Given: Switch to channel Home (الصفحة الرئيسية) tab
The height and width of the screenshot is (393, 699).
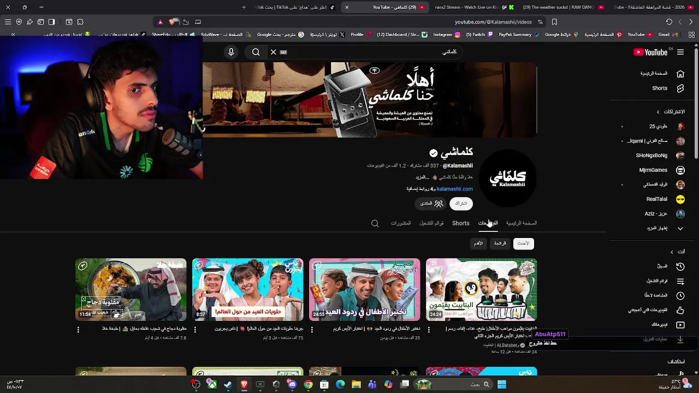Looking at the screenshot, I should click(x=521, y=223).
